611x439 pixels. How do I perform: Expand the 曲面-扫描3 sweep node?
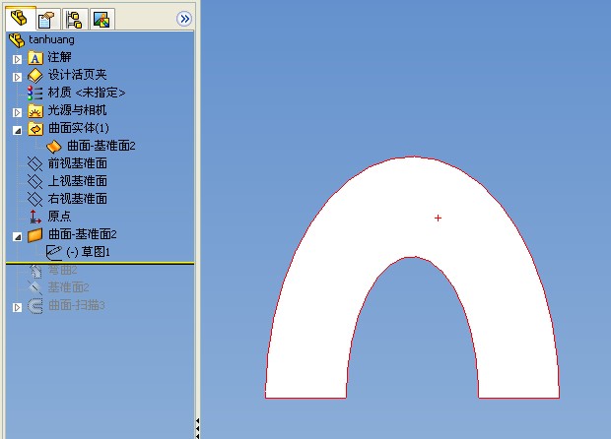17,307
